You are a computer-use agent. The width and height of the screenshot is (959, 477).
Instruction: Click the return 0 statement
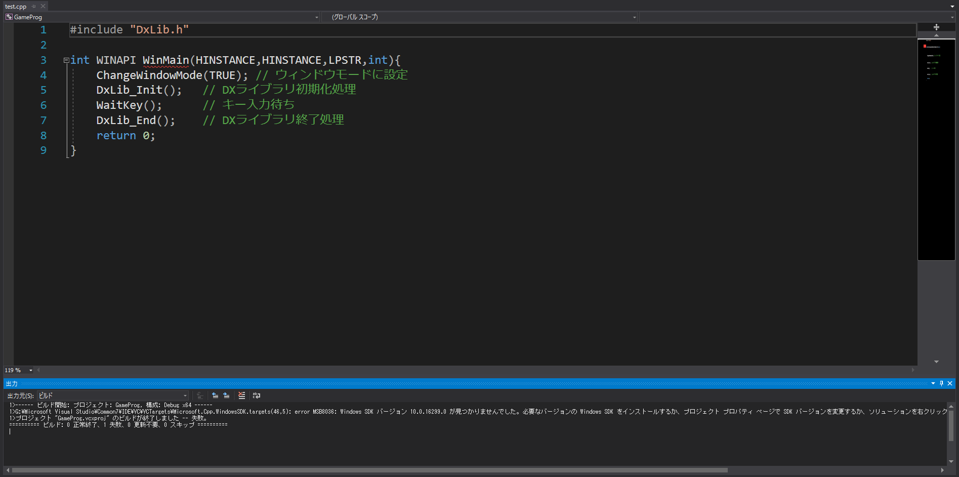click(126, 136)
